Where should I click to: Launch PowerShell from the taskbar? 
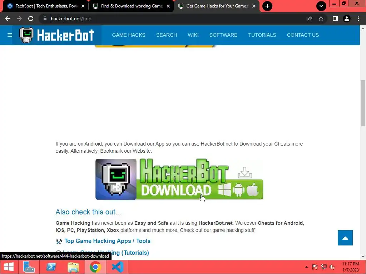click(x=51, y=267)
